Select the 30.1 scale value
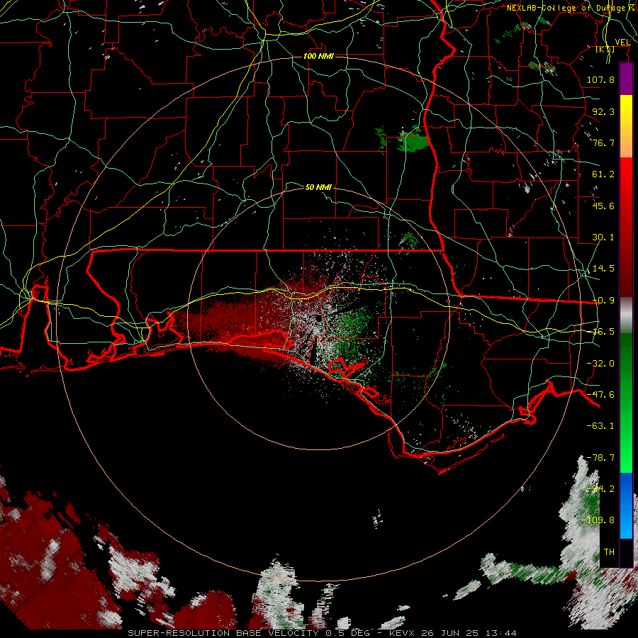638x638 pixels. [603, 237]
